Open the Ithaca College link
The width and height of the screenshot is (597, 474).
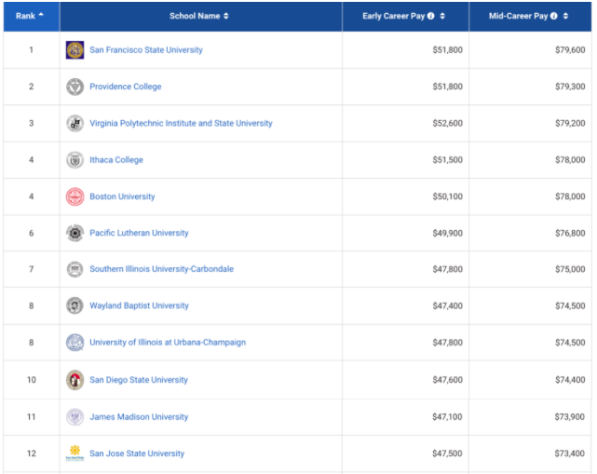[x=116, y=160]
